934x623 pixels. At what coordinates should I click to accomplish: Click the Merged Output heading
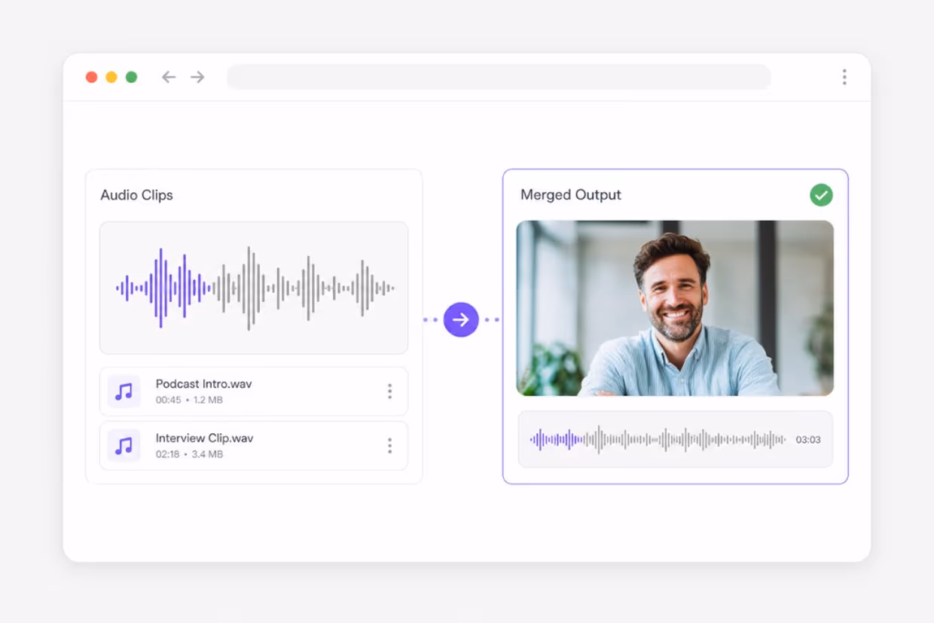pyautogui.click(x=571, y=195)
